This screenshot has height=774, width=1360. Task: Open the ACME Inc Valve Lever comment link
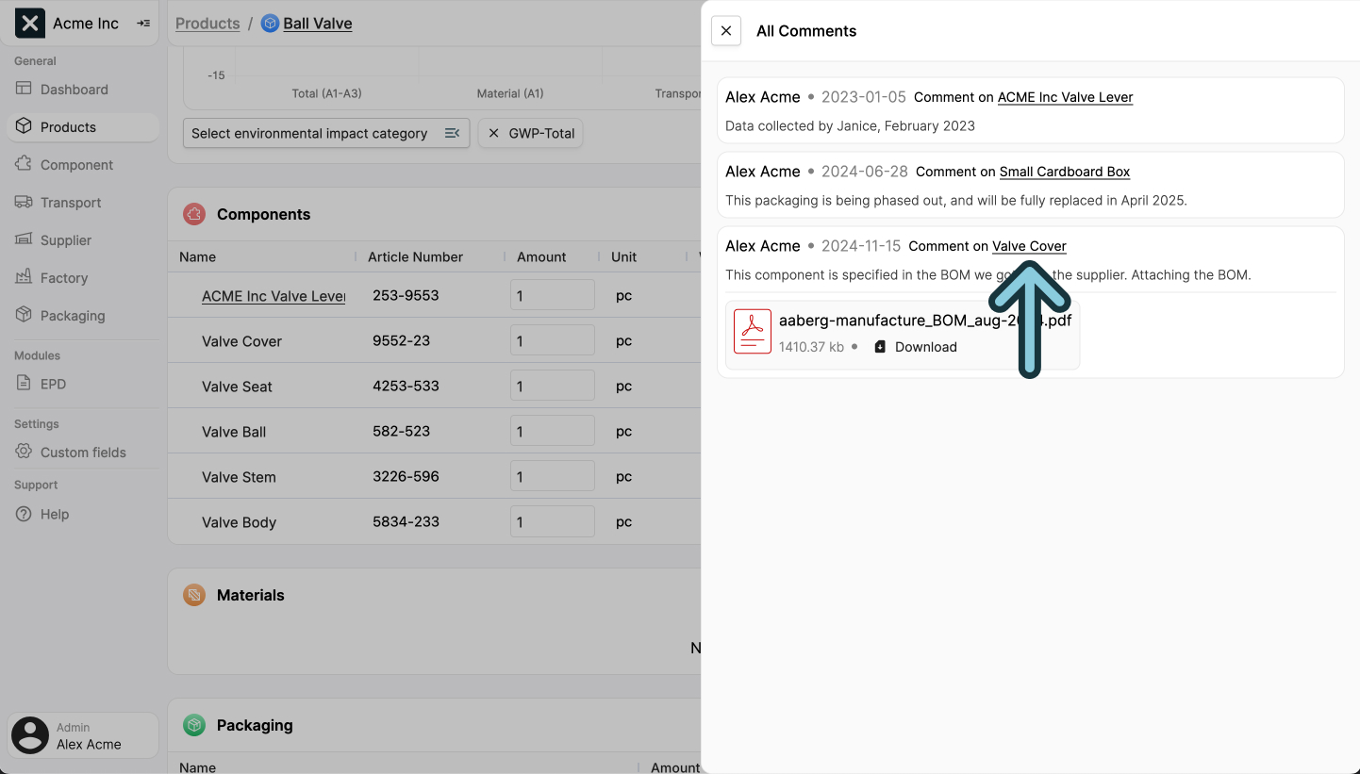1065,97
